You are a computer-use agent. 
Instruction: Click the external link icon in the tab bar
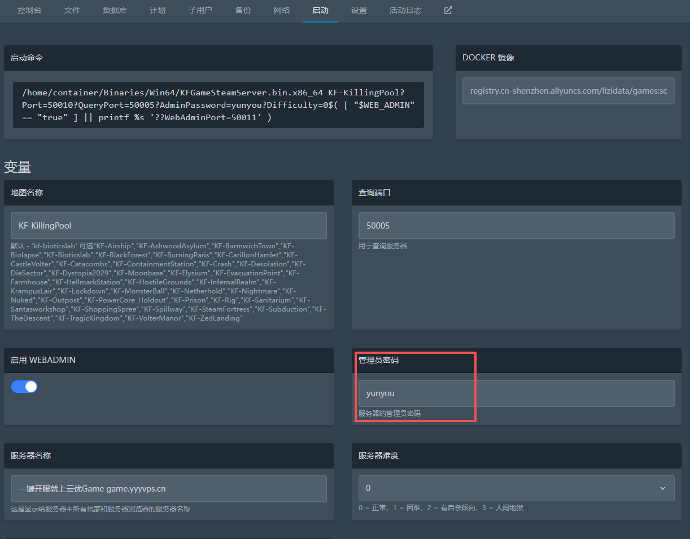448,10
